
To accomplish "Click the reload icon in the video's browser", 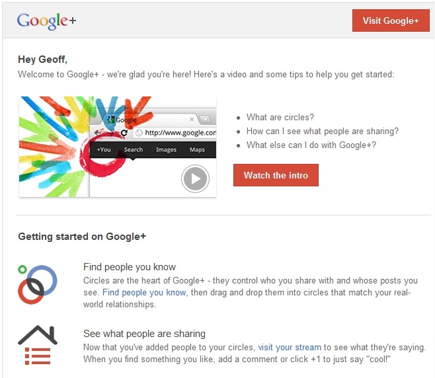I will [x=124, y=133].
